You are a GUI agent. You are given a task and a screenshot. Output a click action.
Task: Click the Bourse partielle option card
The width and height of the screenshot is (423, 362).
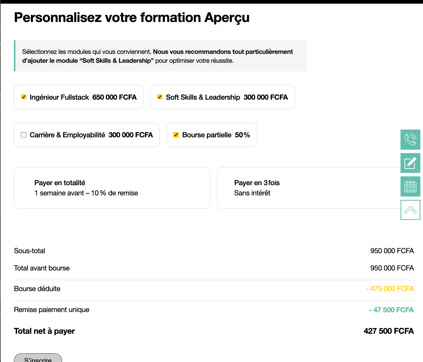click(212, 135)
